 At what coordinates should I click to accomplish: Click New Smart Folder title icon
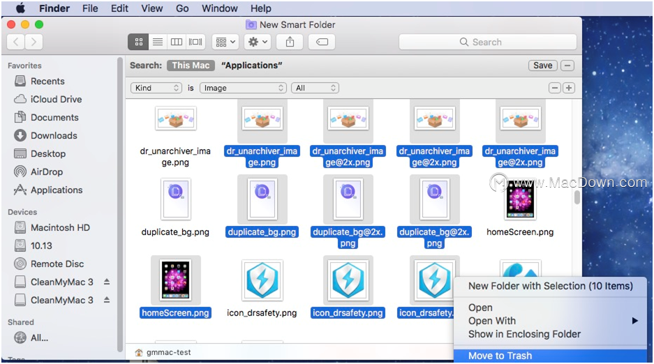point(251,24)
